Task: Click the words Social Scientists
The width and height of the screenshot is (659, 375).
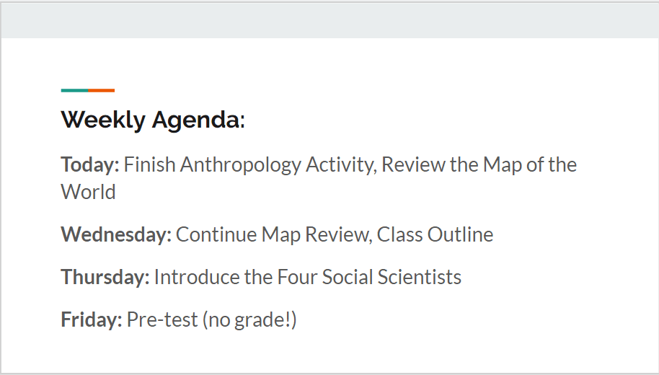Action: [x=392, y=277]
